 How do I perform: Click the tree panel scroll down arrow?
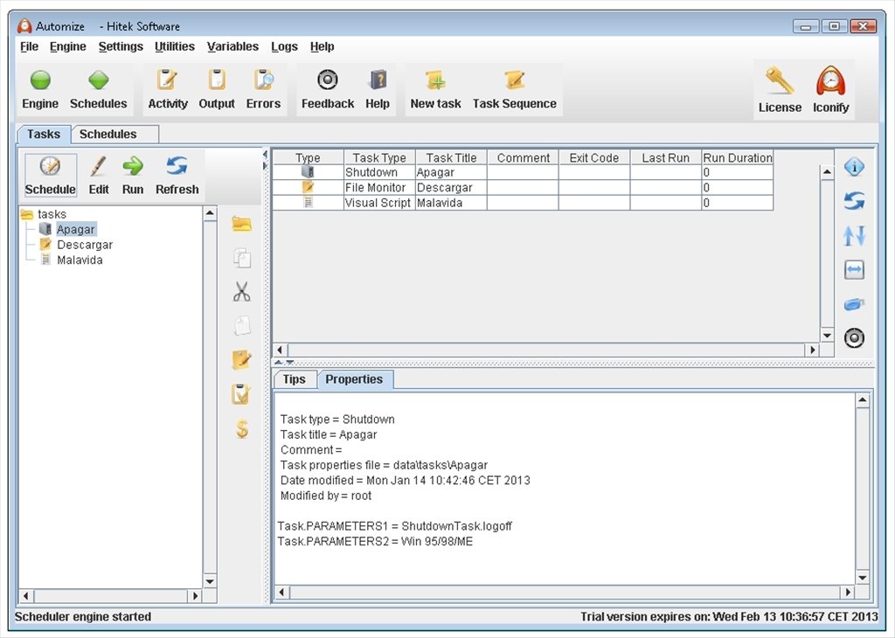210,581
